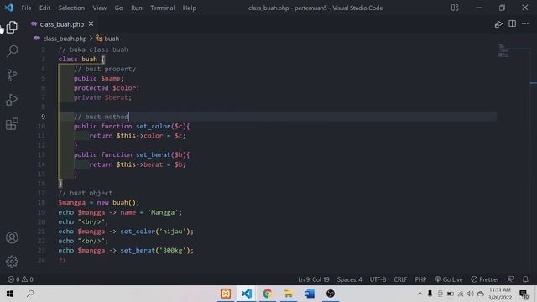
Task: Click the 'private $berat;' line
Action: click(x=102, y=97)
